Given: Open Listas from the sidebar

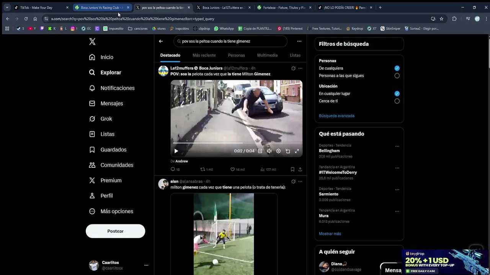Looking at the screenshot, I should pos(101,134).
